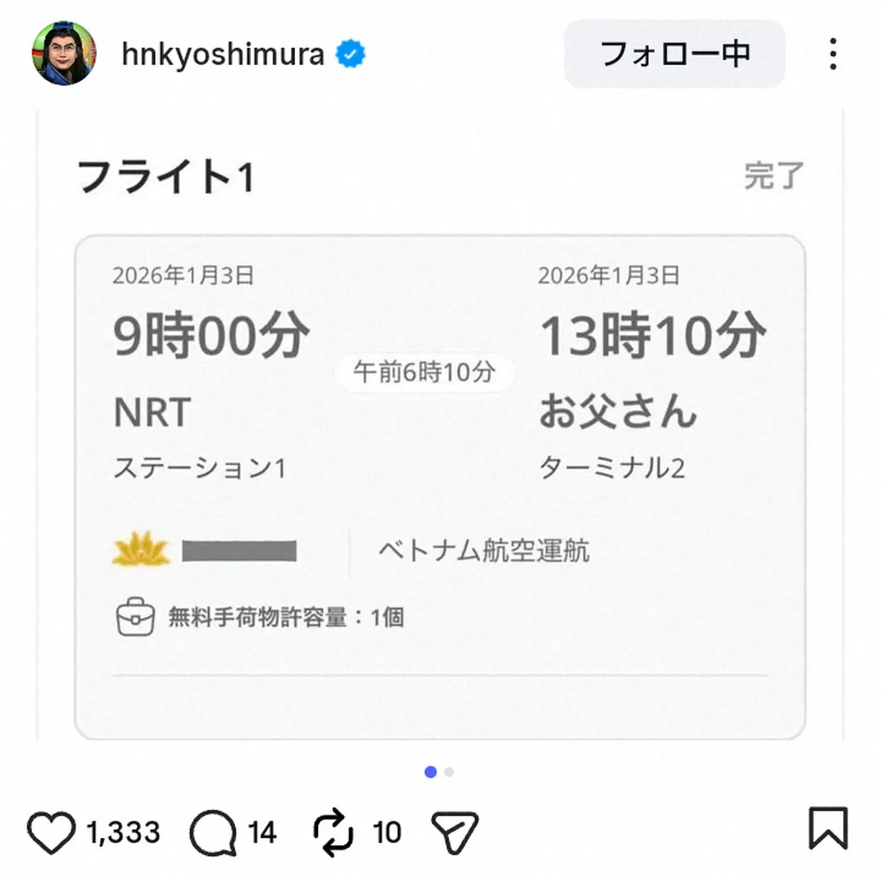Image resolution: width=881 pixels, height=876 pixels.
Task: Click the baggage allowance suitcase icon
Action: pyautogui.click(x=136, y=618)
